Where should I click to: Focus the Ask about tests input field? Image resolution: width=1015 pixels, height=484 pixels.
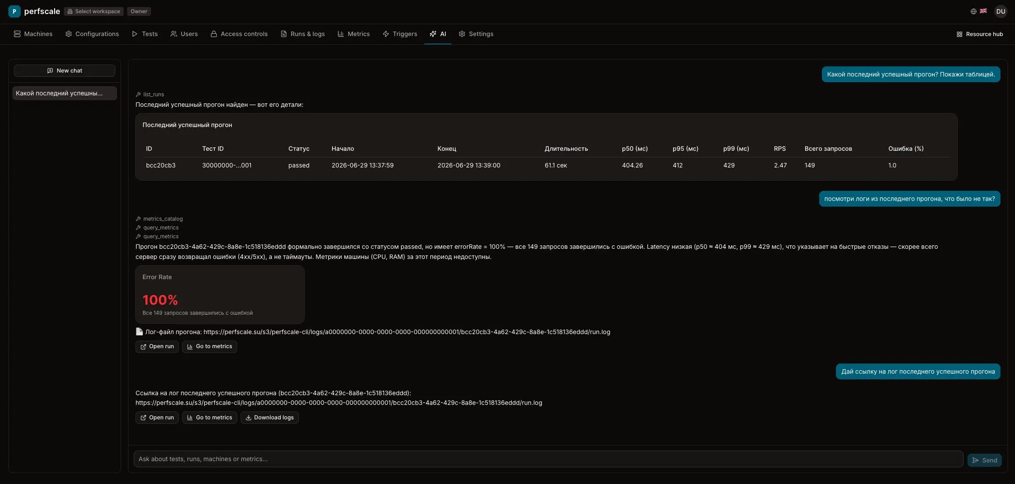coord(548,459)
